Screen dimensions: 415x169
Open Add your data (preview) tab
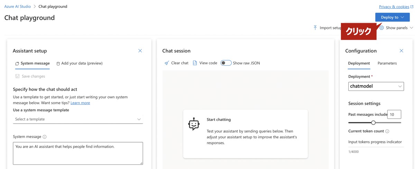click(x=80, y=63)
